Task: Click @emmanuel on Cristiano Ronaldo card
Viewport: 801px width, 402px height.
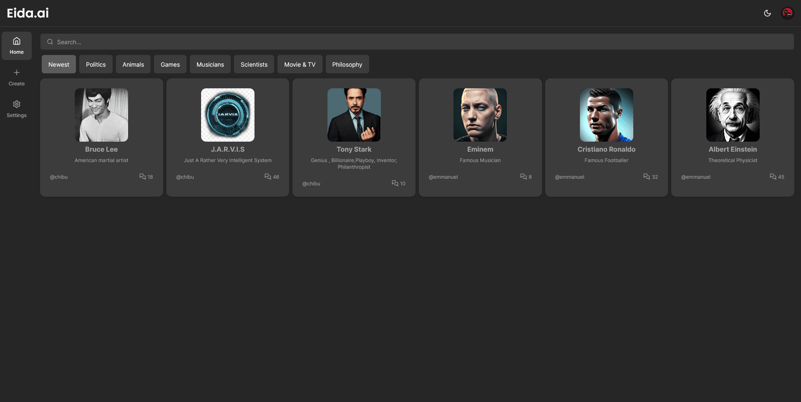Action: click(569, 177)
